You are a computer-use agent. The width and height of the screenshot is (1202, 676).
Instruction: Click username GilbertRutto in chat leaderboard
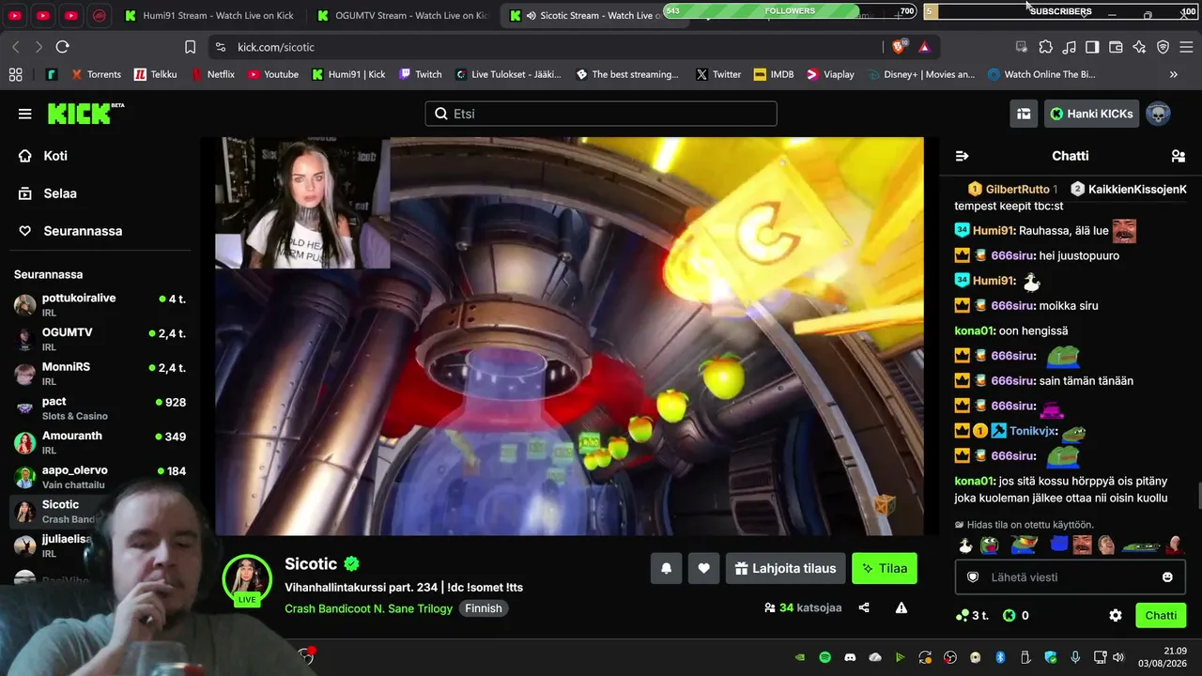[x=1017, y=189]
